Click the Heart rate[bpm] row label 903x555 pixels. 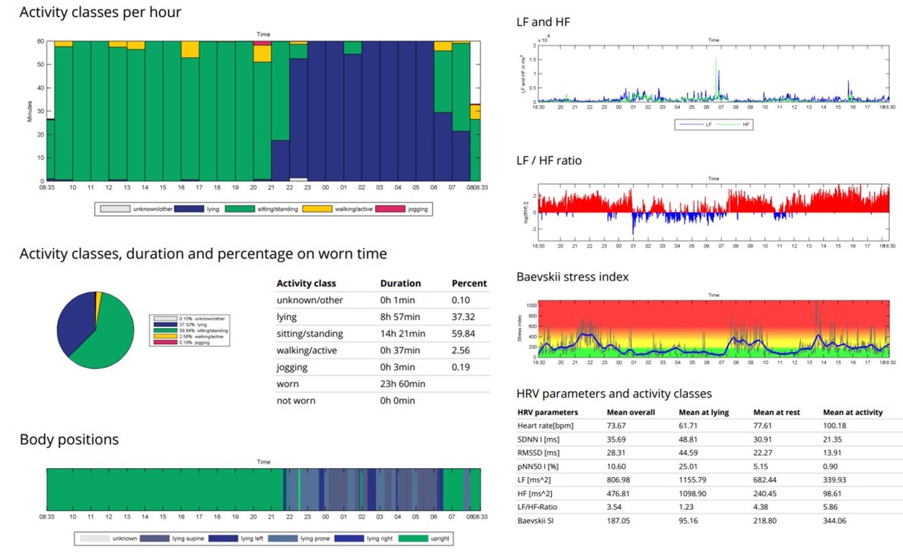coord(545,426)
